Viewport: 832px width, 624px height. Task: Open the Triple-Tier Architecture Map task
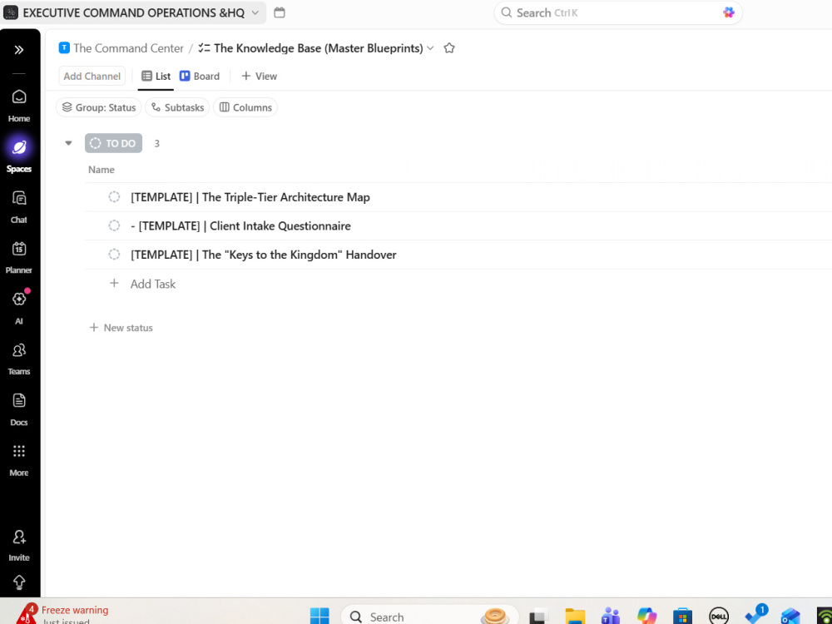pyautogui.click(x=250, y=197)
